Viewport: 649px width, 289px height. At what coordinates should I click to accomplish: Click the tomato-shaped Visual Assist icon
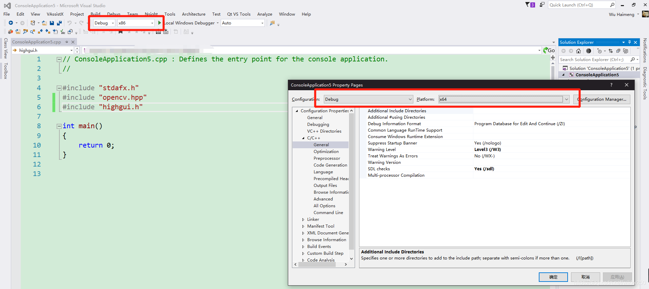11,32
